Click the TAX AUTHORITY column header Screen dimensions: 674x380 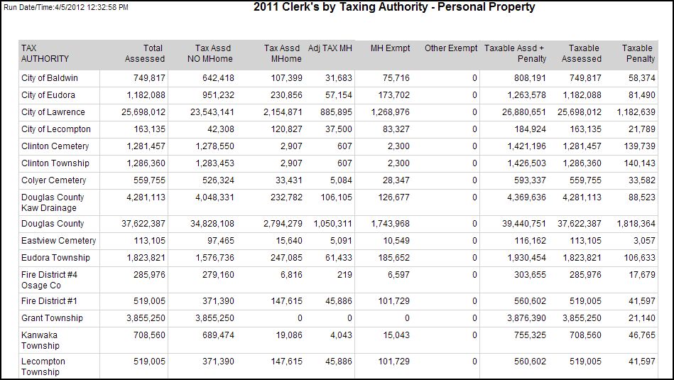tap(45, 53)
